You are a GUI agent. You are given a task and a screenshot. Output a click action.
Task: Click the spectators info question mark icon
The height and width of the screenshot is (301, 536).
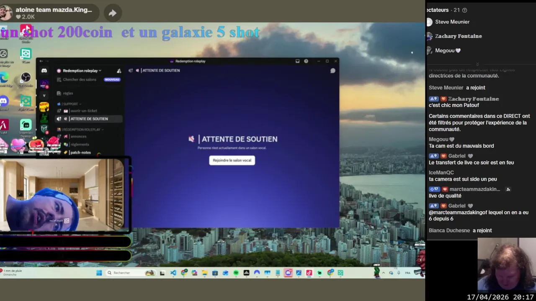(464, 10)
